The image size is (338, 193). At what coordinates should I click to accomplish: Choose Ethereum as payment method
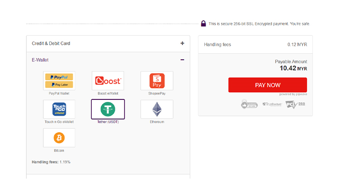(157, 109)
